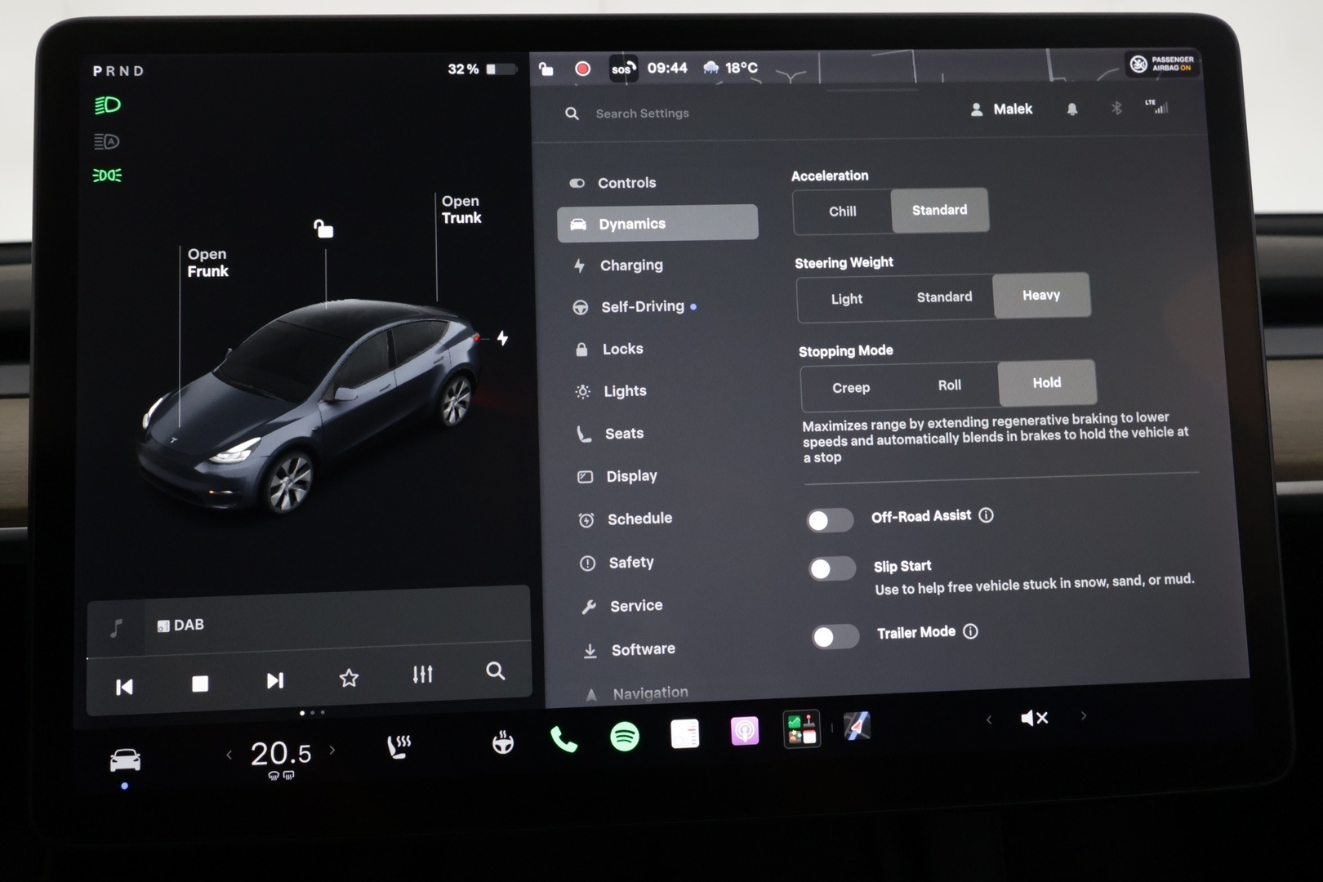
Task: Tap the passenger airbag indicator
Action: point(1164,64)
